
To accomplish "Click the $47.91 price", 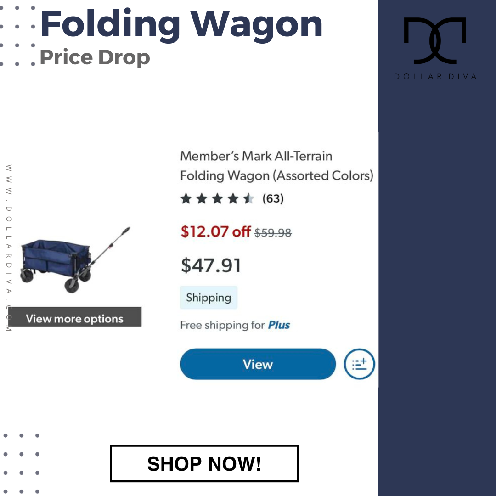I will [211, 265].
